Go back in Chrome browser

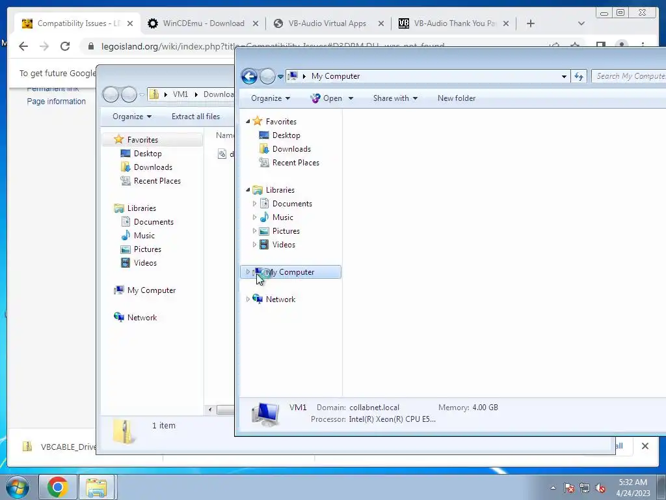[x=23, y=46]
